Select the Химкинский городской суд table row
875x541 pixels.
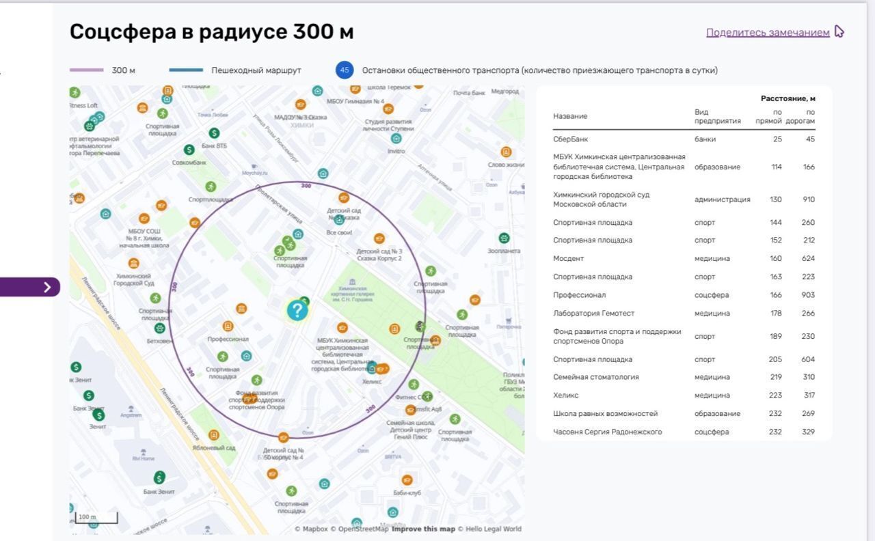(x=684, y=199)
